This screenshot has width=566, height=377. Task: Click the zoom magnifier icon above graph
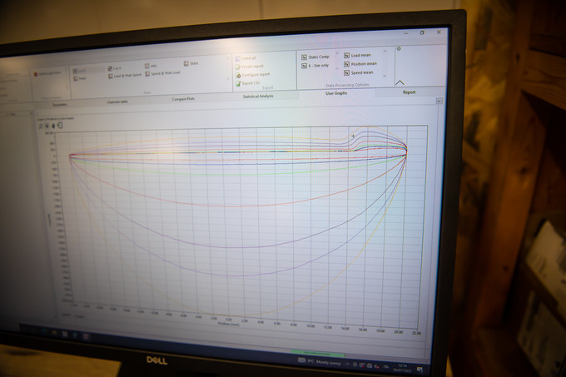[42, 125]
